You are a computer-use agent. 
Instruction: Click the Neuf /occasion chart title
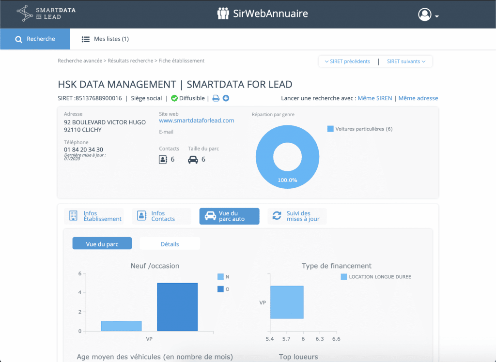coord(155,266)
